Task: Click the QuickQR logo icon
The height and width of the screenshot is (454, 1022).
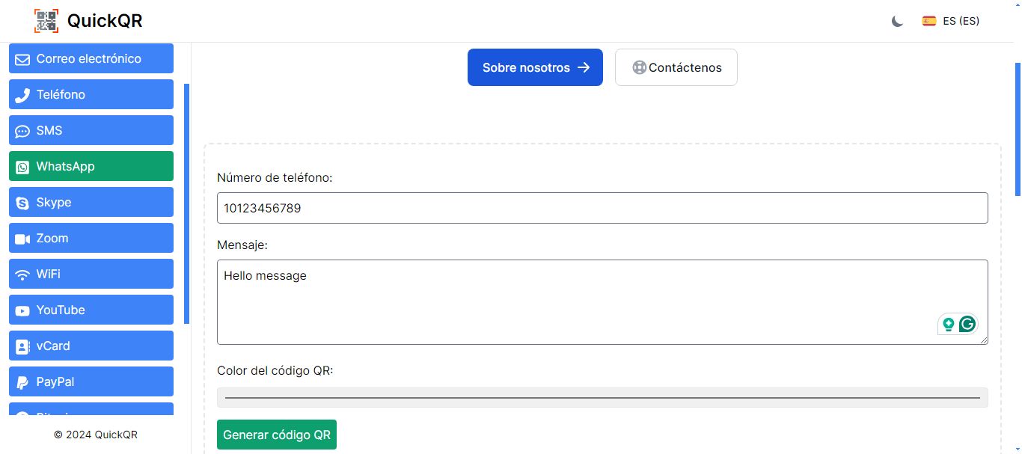Action: 46,21
